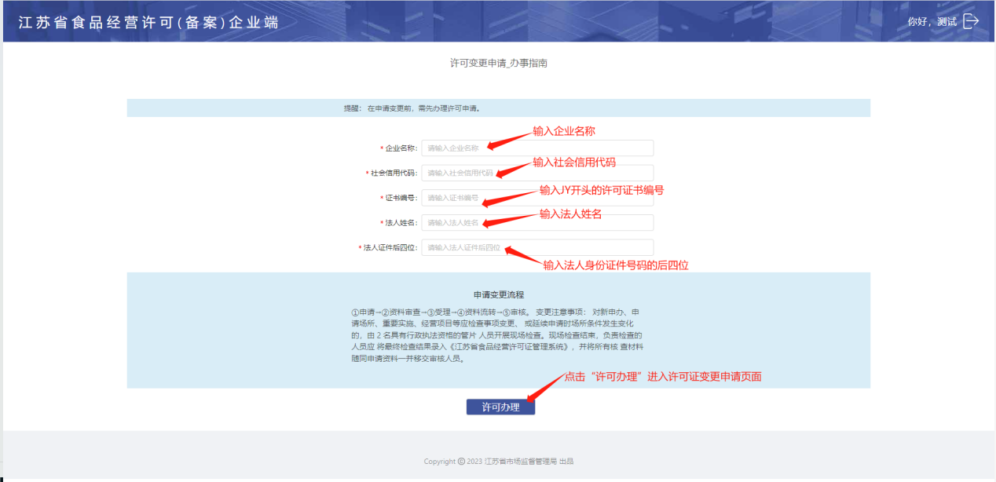
Task: Click the 企业名称 input field
Action: [x=537, y=148]
